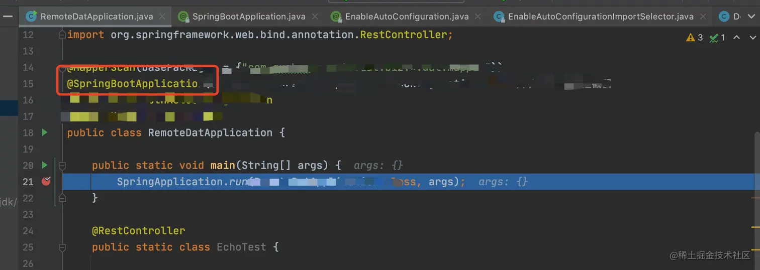Open SpringBootApplication.java tab
760x270 pixels.
coord(249,16)
